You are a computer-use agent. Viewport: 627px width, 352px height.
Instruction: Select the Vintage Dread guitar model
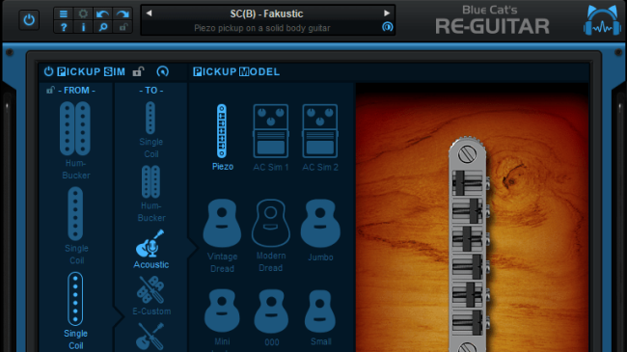click(222, 235)
